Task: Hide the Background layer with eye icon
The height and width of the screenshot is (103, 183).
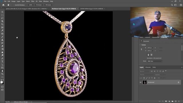Action: coord(140,82)
